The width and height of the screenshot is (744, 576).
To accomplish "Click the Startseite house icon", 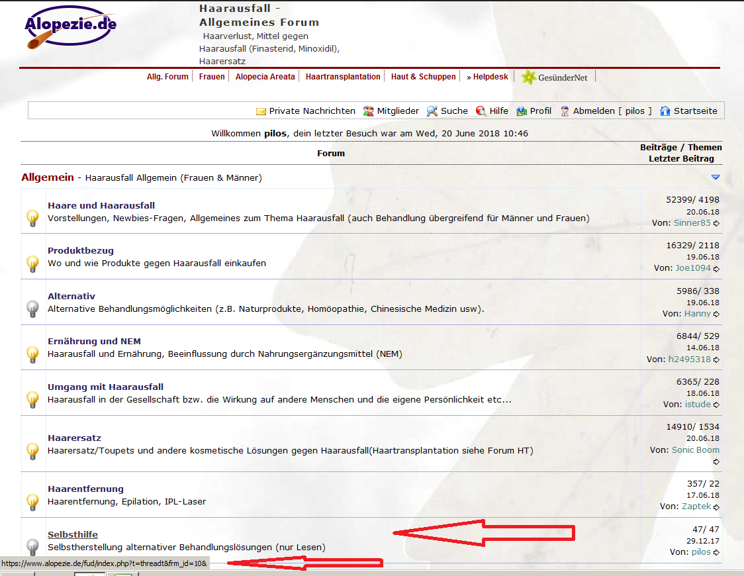I will tap(665, 111).
